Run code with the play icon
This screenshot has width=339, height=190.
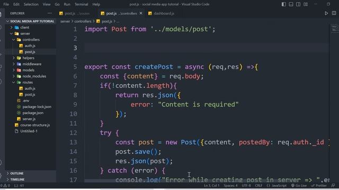pos(326,13)
